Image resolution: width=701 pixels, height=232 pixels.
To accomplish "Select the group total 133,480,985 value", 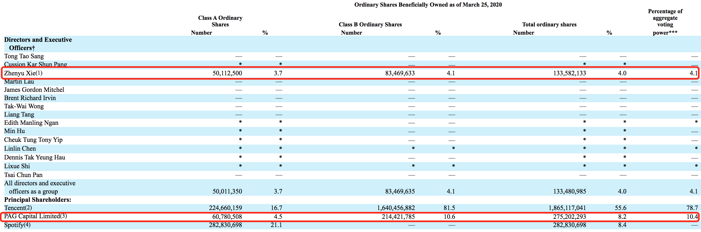I will [569, 191].
